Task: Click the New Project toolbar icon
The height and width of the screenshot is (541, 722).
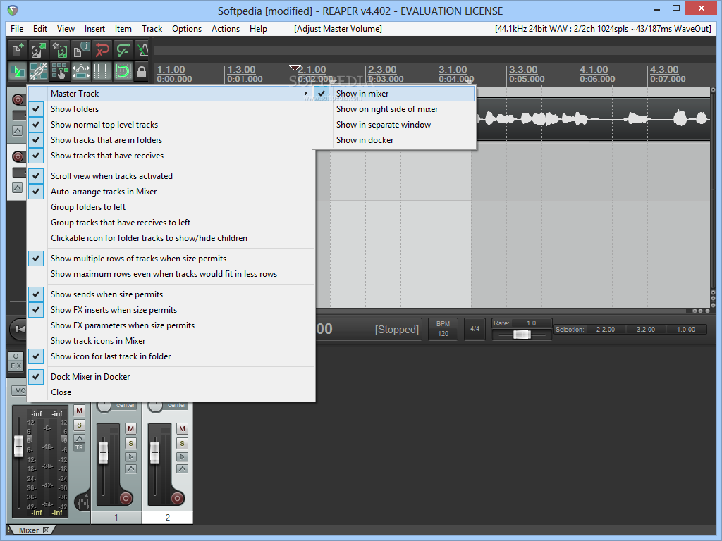Action: click(x=18, y=50)
